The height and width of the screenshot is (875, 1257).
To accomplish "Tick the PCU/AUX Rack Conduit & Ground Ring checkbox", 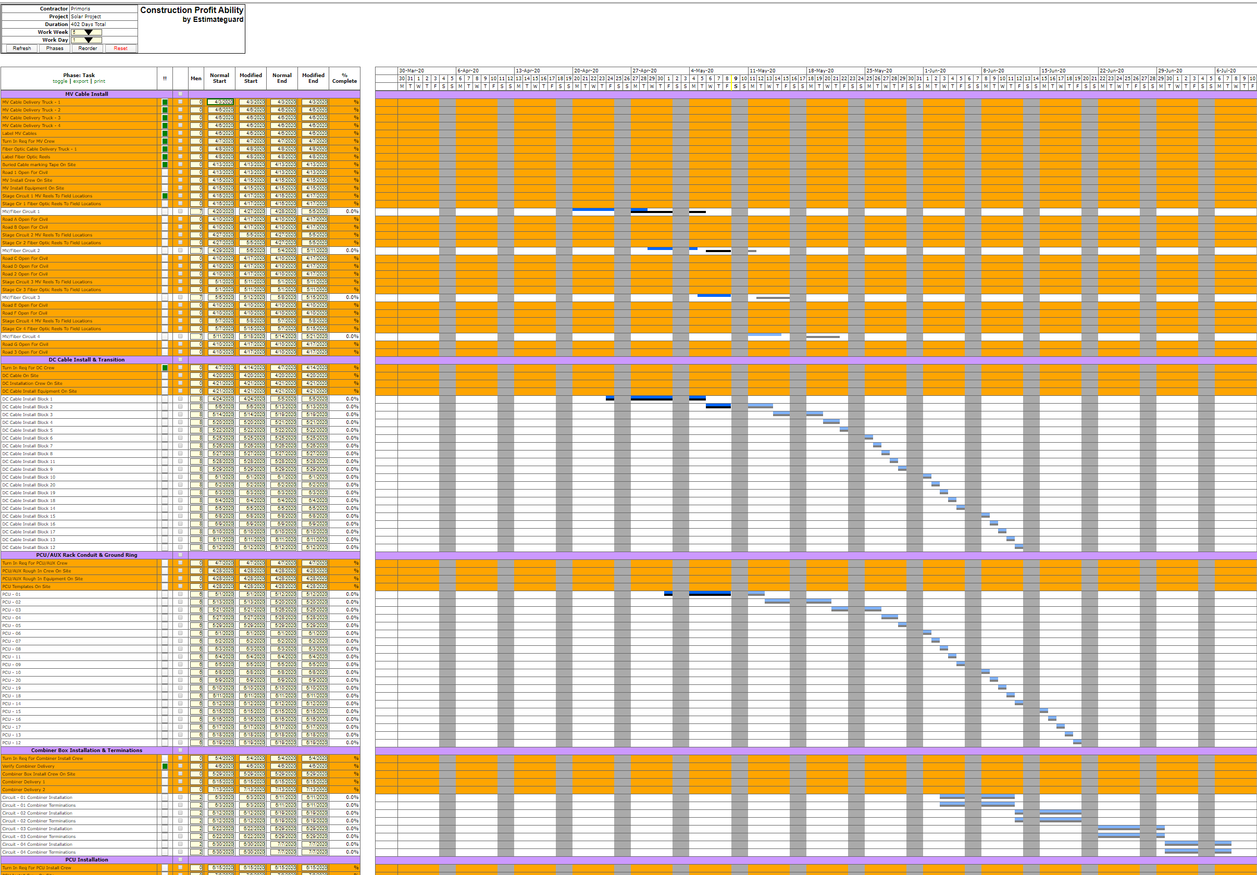I will [180, 555].
